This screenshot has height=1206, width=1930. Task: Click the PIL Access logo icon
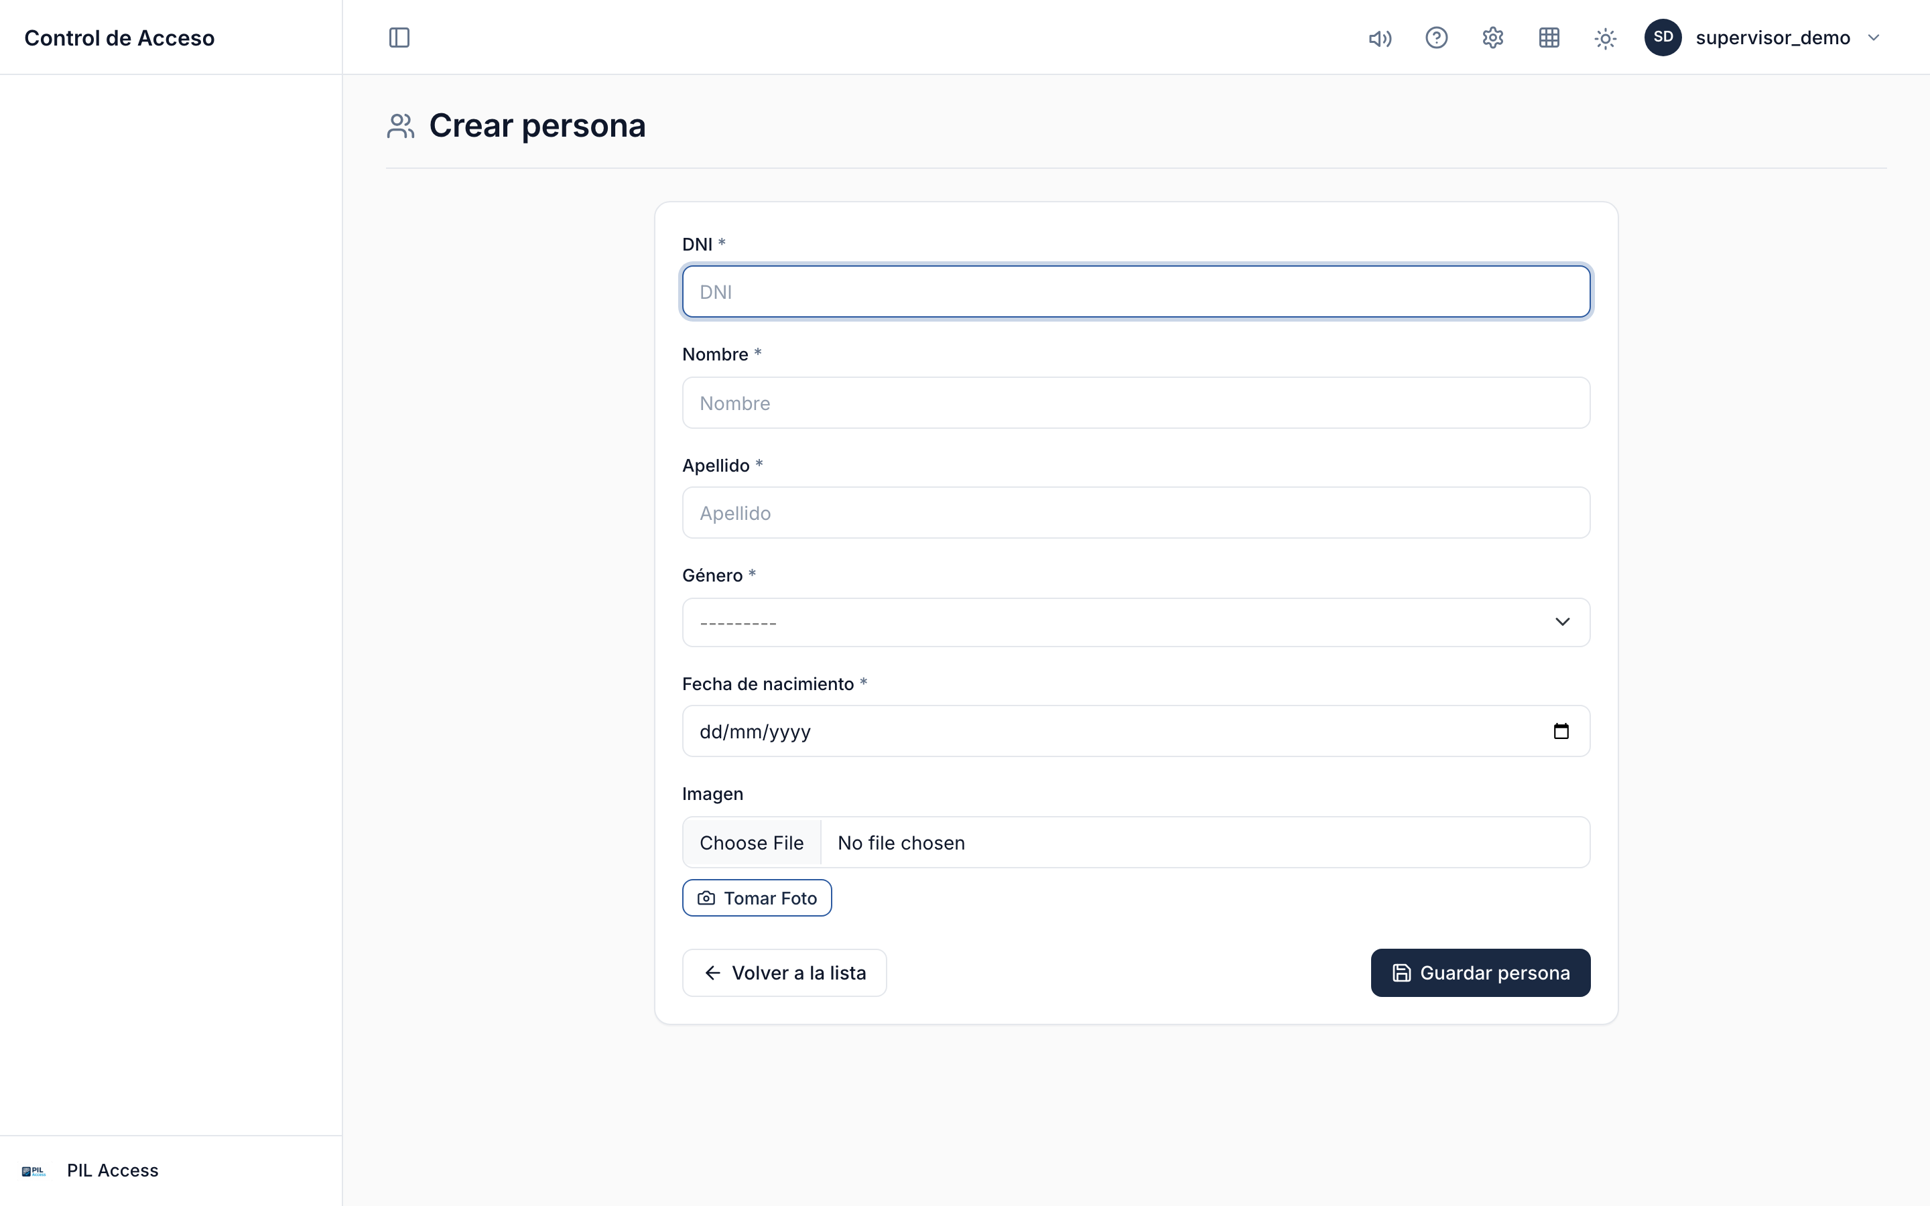(x=34, y=1171)
